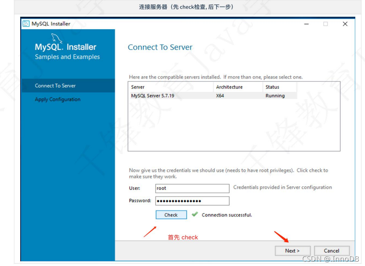This screenshot has height=266, width=365.
Task: Select the MySQL Server 5.7.19 row
Action: (213, 96)
